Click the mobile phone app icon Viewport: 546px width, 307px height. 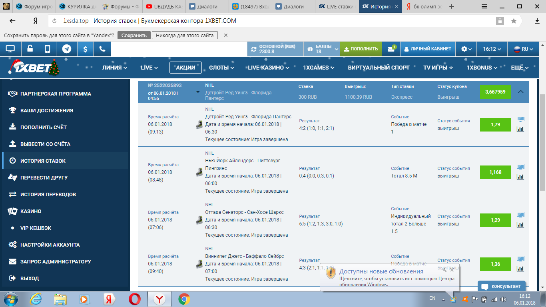click(x=48, y=49)
